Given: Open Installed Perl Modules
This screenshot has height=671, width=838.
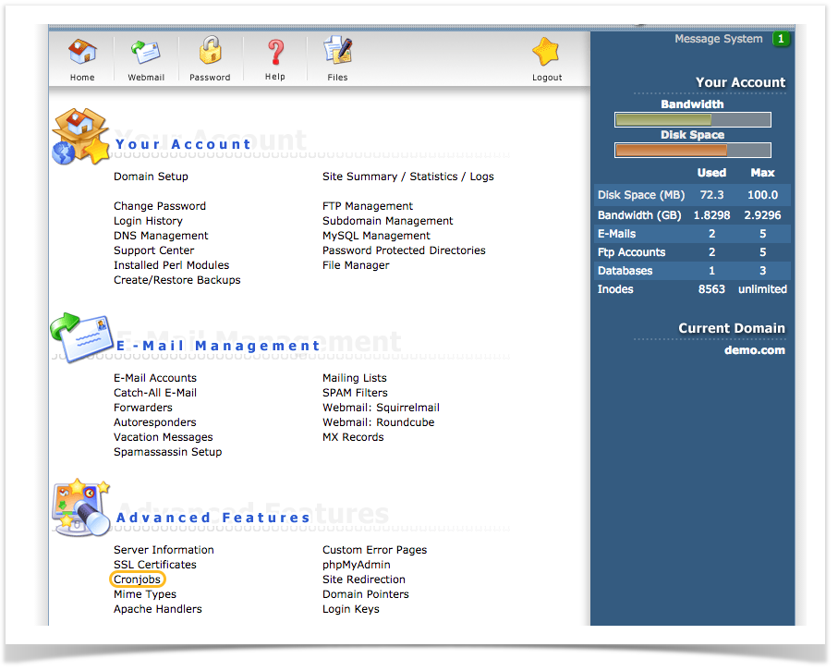Looking at the screenshot, I should tap(172, 265).
